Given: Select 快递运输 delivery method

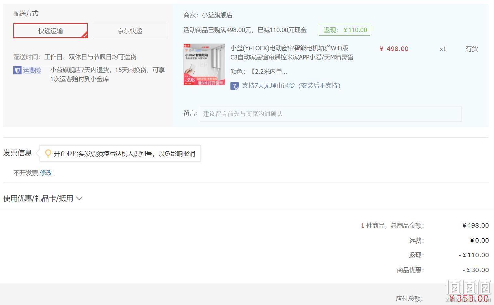Looking at the screenshot, I should tap(50, 31).
